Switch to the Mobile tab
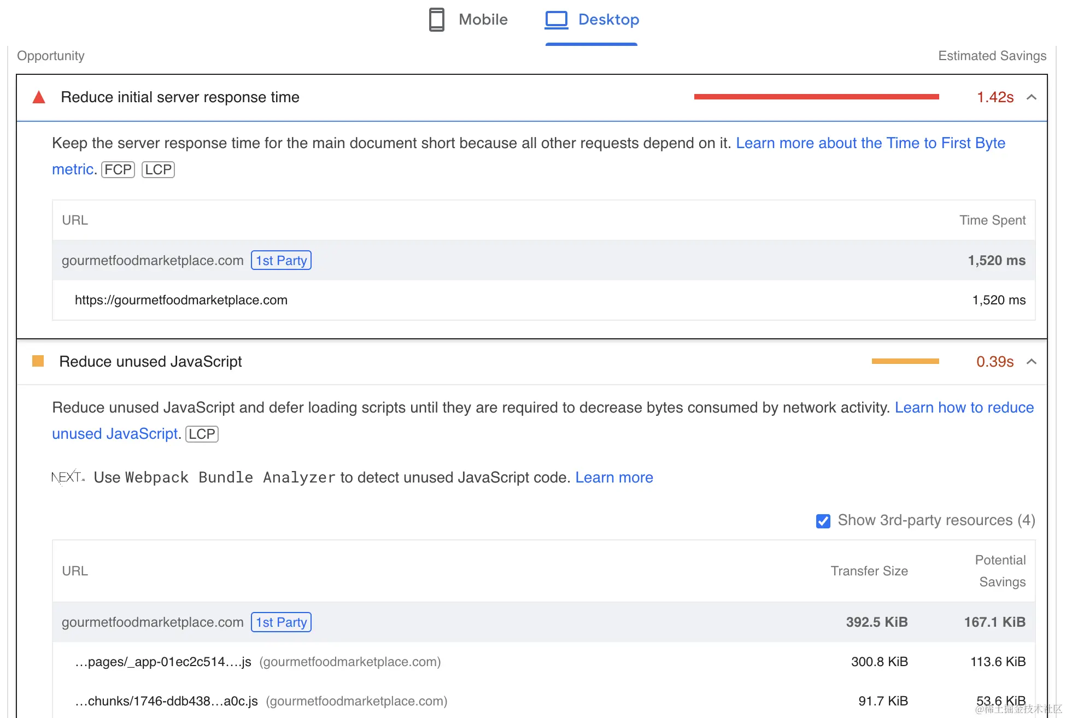Screen dimensions: 1066x718 pos(483,20)
